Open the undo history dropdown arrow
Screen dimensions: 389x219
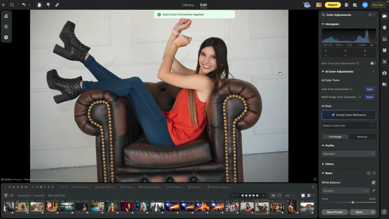(29, 5)
